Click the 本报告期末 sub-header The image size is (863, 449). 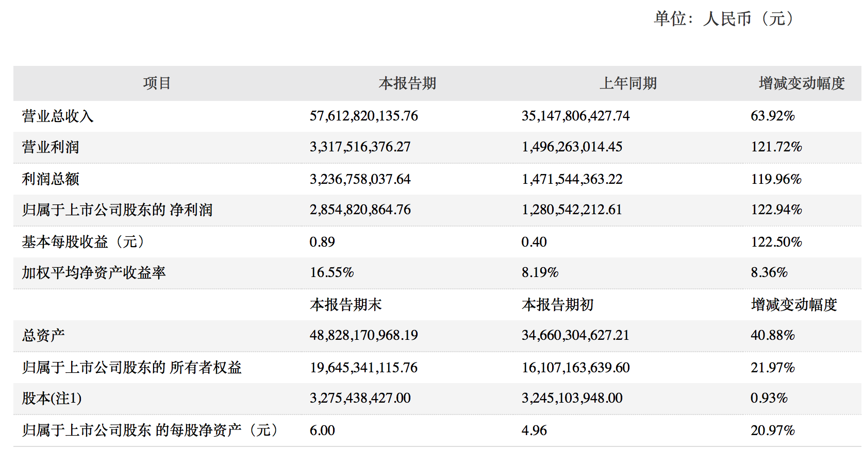pyautogui.click(x=346, y=305)
